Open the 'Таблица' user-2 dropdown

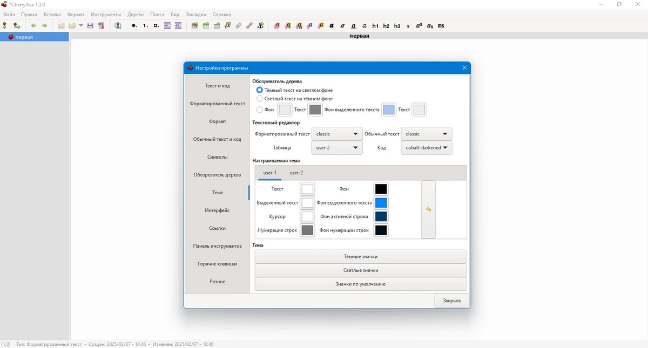point(337,147)
